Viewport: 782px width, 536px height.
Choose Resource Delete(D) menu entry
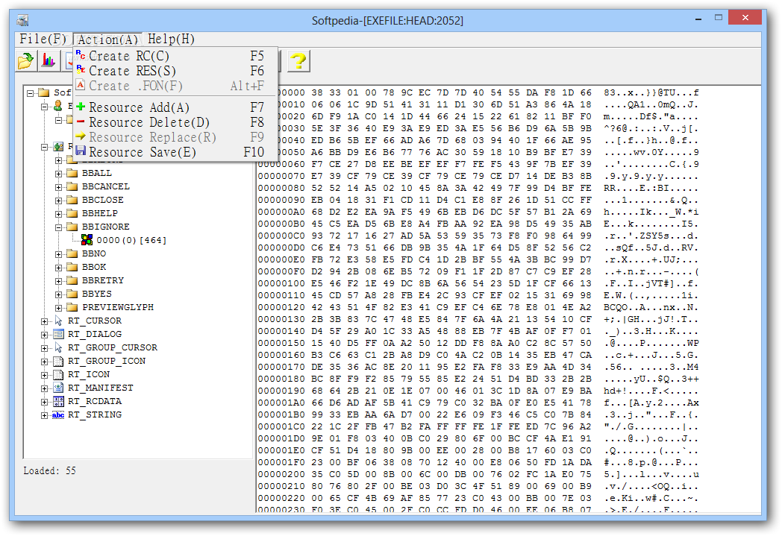coord(175,122)
